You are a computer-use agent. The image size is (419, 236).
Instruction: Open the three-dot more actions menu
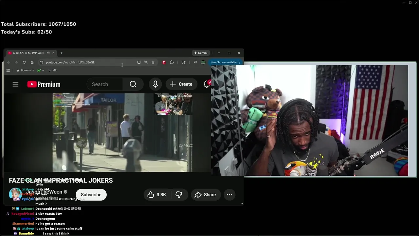tap(229, 195)
